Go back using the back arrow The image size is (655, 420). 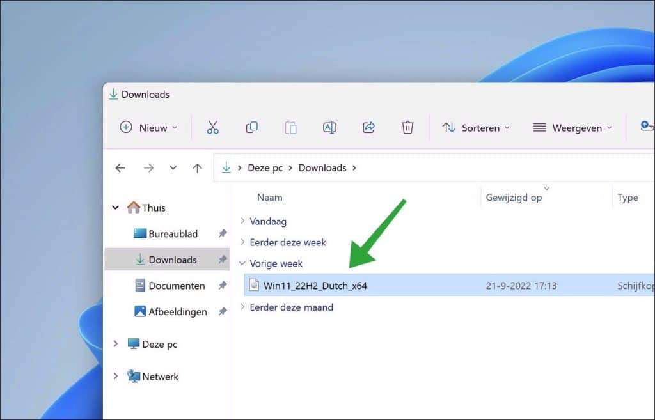click(120, 167)
